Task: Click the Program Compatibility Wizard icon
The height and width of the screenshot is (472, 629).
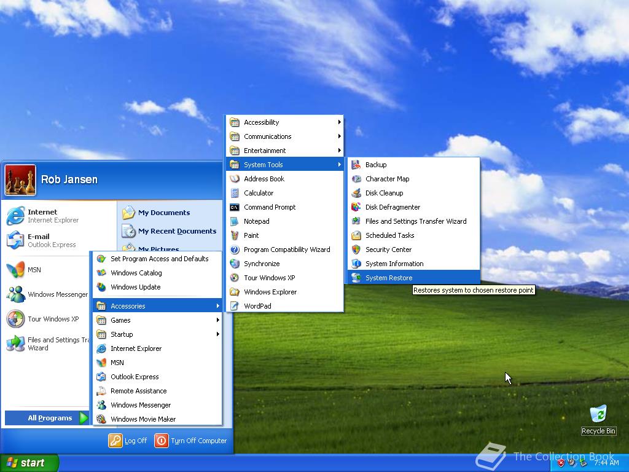Action: [x=234, y=250]
